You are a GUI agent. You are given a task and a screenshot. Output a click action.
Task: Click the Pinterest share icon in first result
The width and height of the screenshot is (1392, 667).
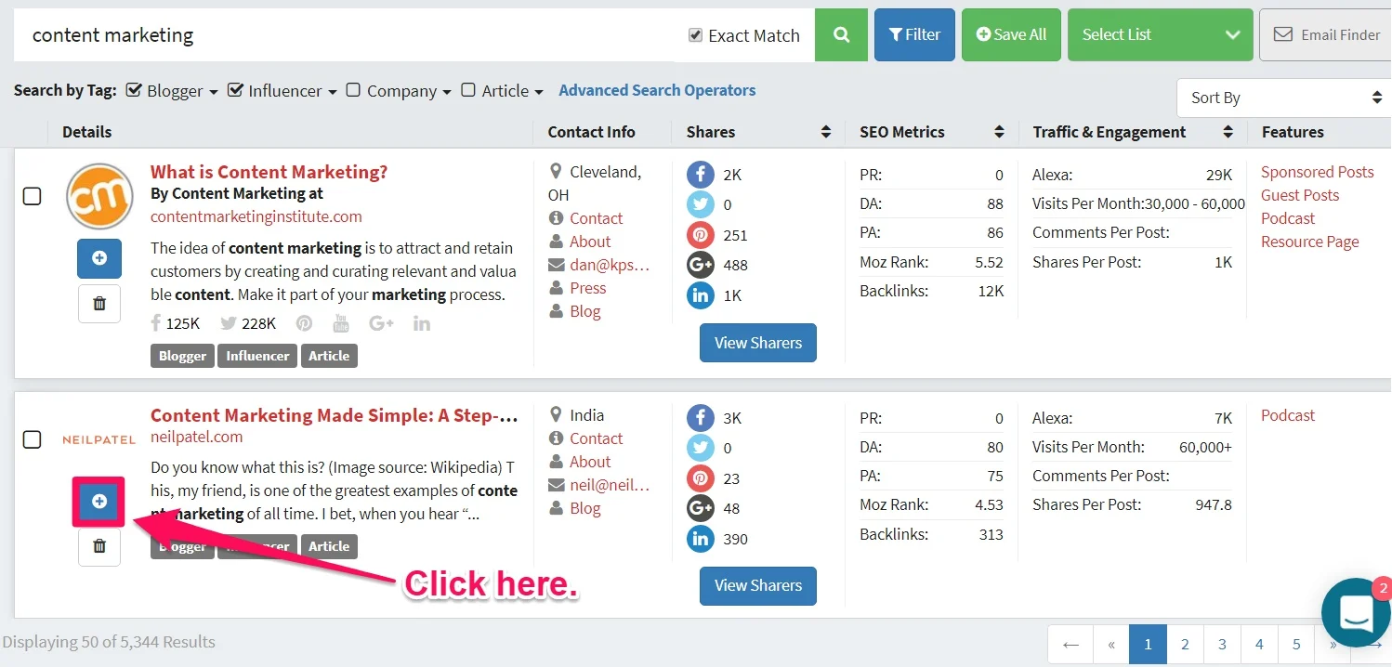tap(700, 235)
